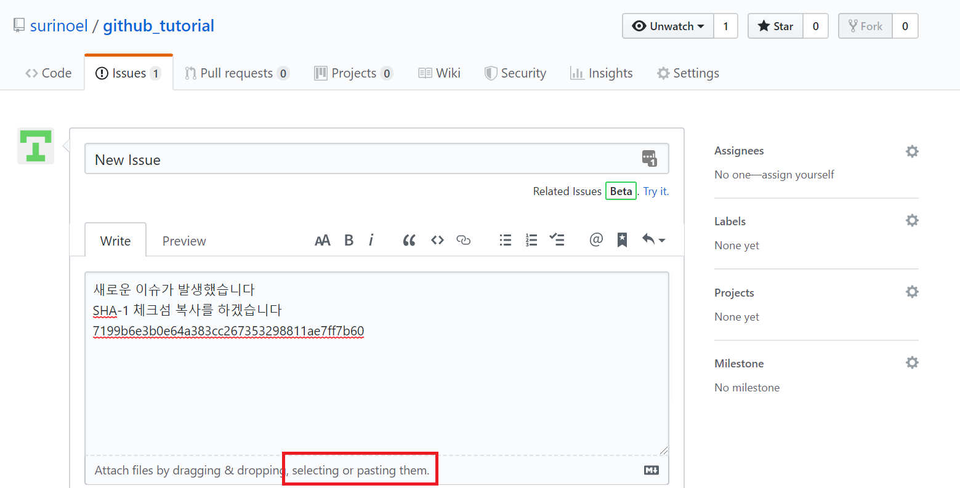This screenshot has height=488, width=960.
Task: Add a bulleted list
Action: coord(506,240)
